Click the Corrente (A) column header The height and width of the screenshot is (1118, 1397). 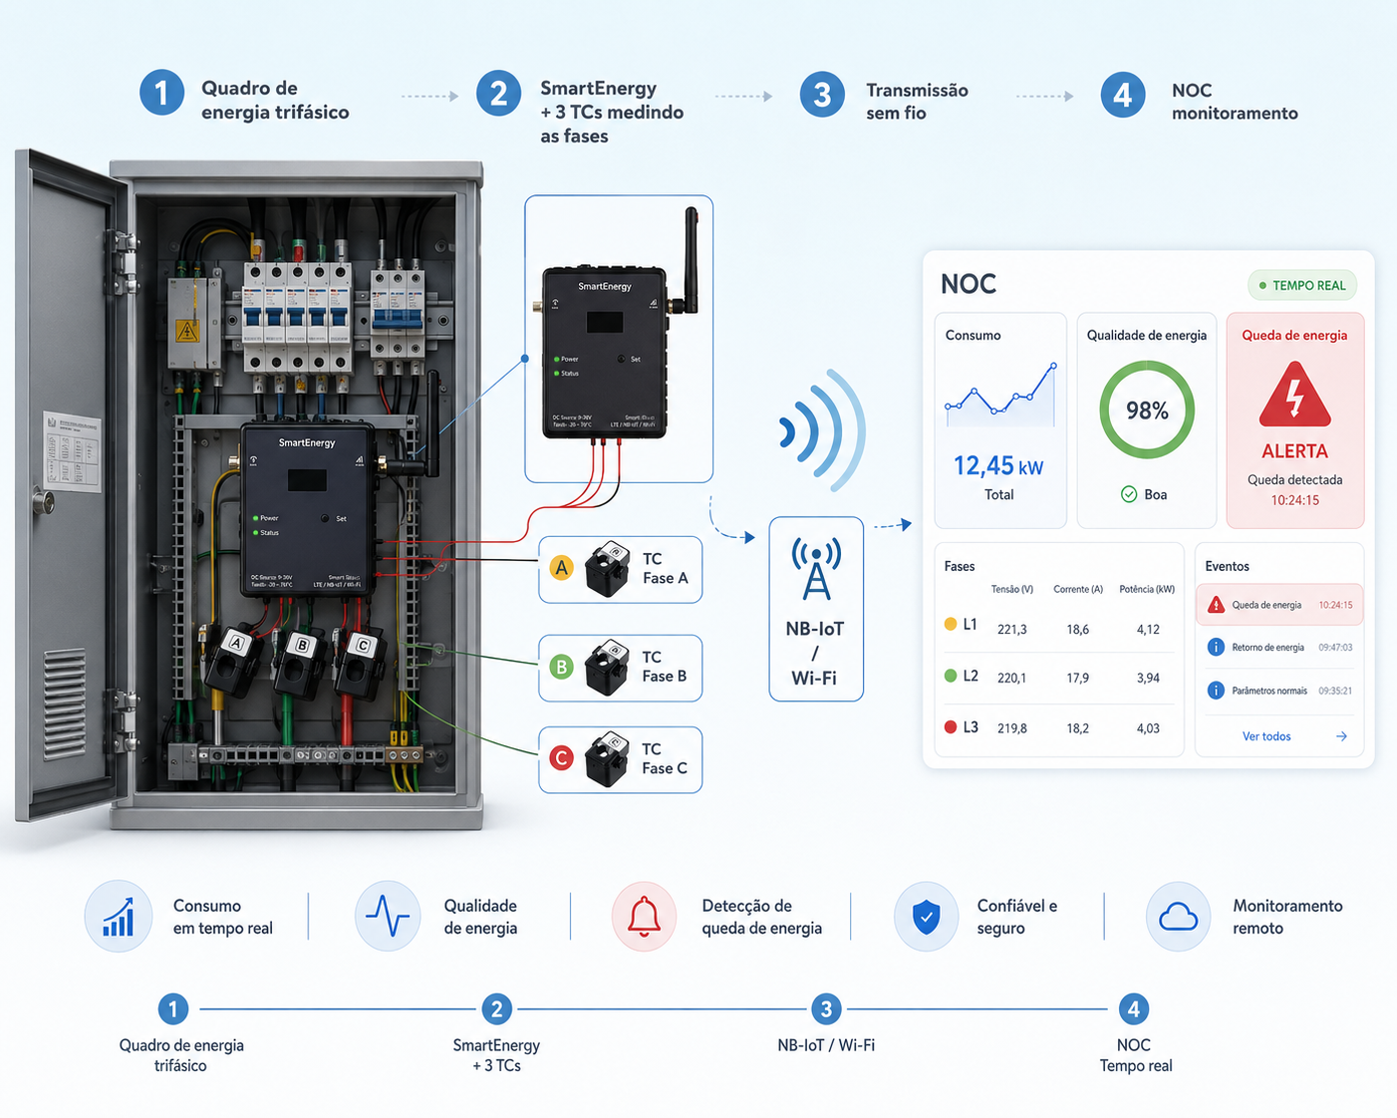(x=1078, y=590)
